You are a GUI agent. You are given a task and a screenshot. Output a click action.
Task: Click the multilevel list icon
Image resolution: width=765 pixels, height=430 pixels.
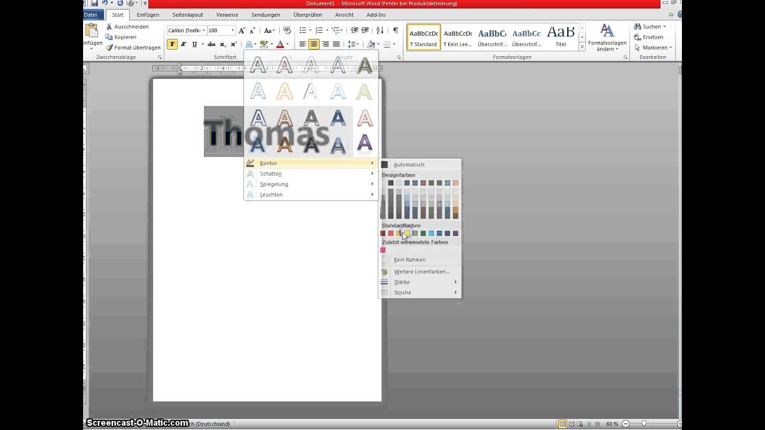coord(336,30)
